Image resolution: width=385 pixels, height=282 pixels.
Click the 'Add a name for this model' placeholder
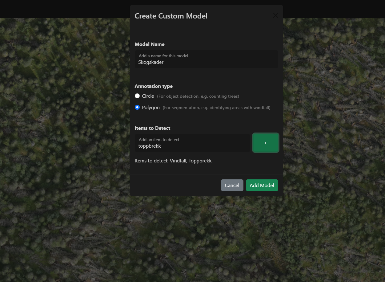point(163,56)
